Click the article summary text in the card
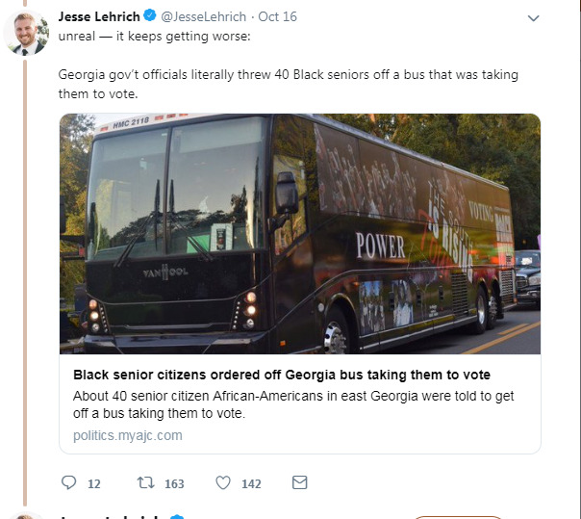The image size is (581, 519). tap(293, 404)
